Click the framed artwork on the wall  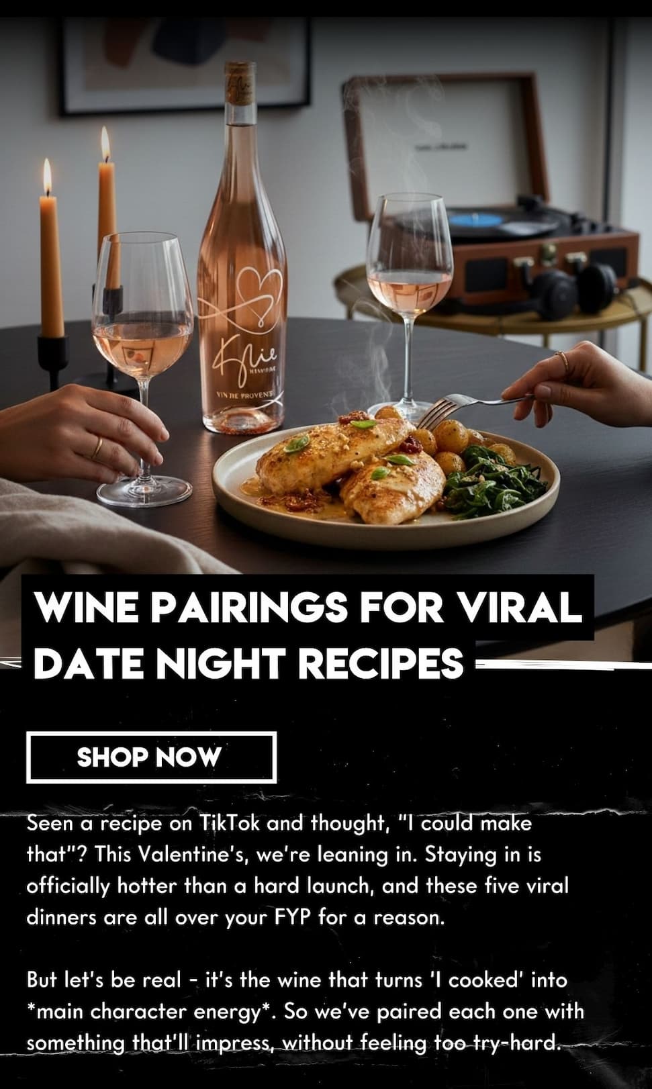(x=185, y=64)
